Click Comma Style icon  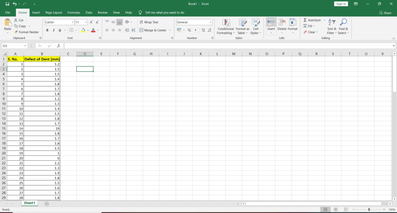click(195, 30)
